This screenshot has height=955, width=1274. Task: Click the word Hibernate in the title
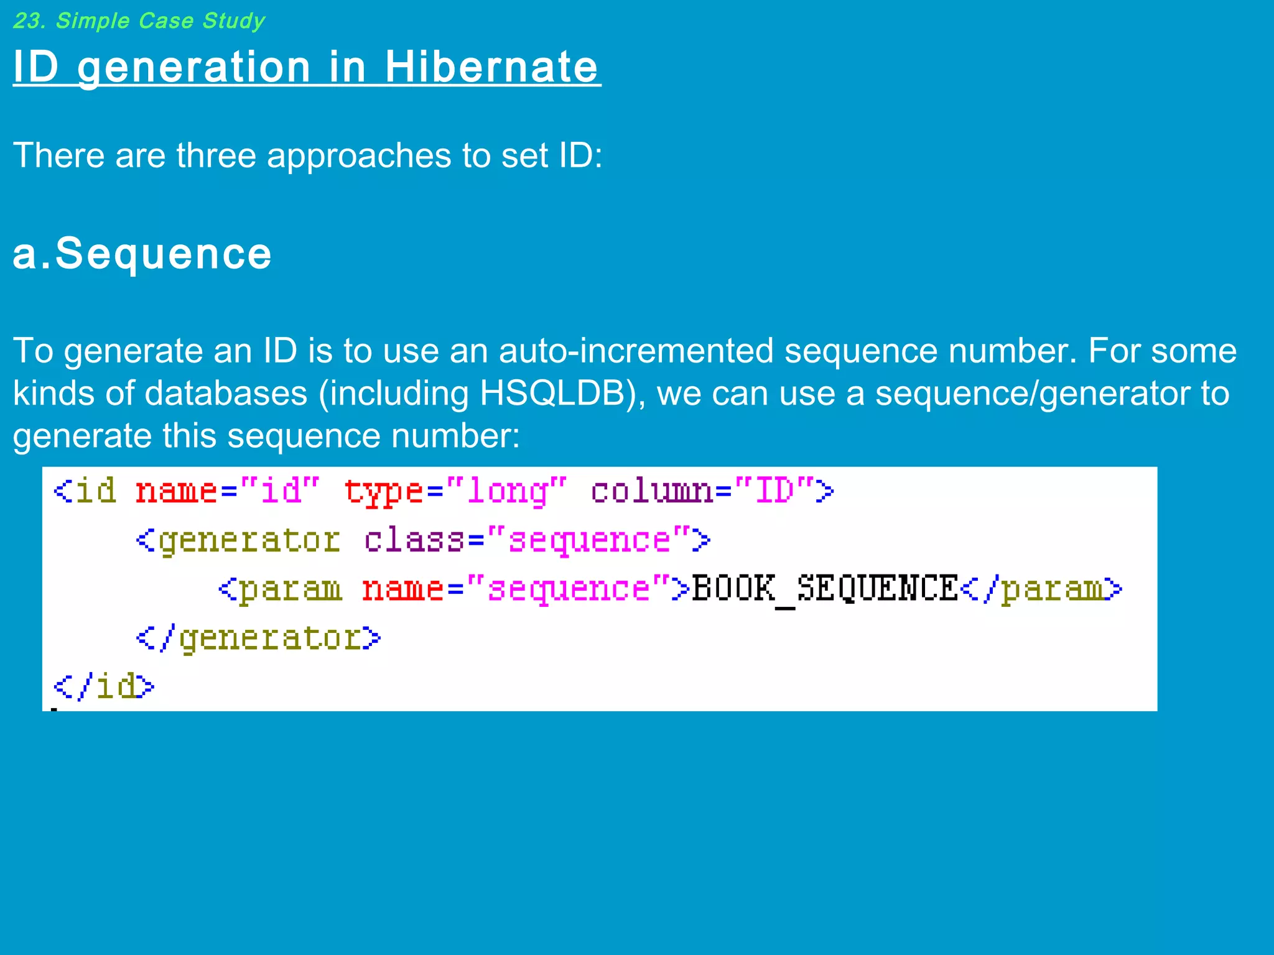click(x=491, y=67)
